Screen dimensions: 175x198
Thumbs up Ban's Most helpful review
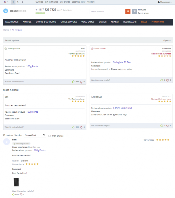tap(73, 127)
